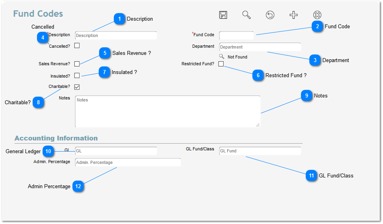Click the Add new plus icon

click(x=293, y=15)
